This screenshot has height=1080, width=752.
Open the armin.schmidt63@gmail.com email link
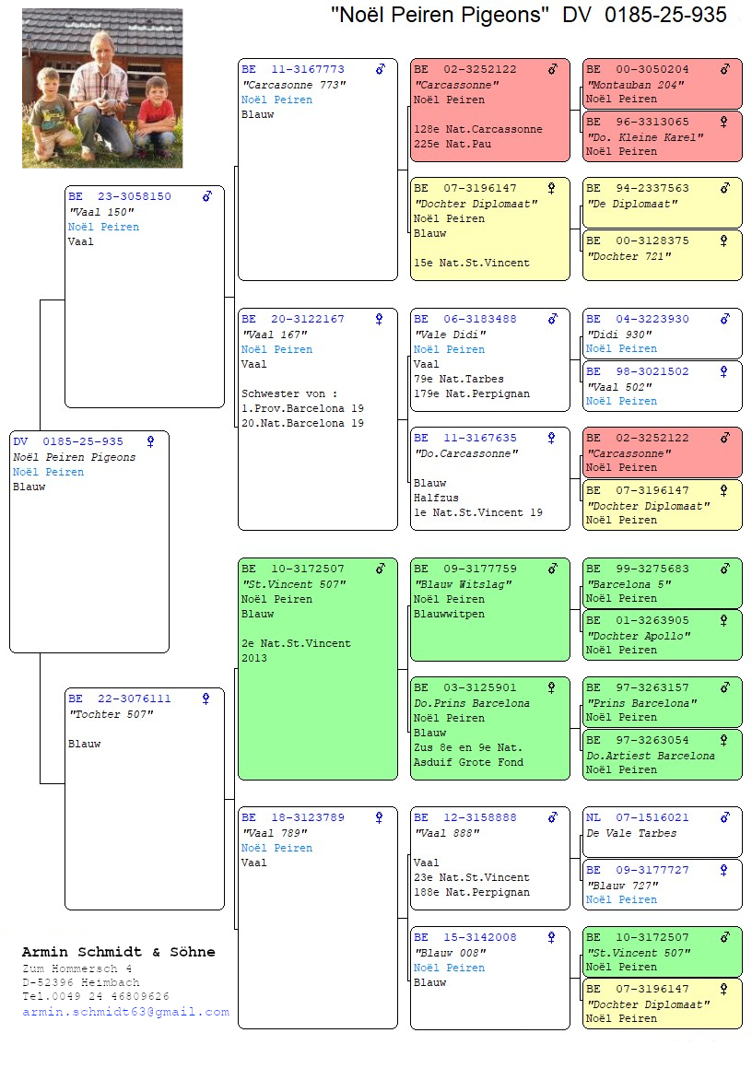(x=125, y=1012)
